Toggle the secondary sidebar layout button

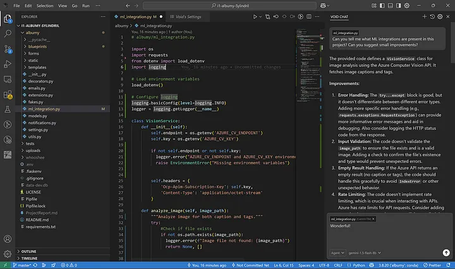coord(400,5)
